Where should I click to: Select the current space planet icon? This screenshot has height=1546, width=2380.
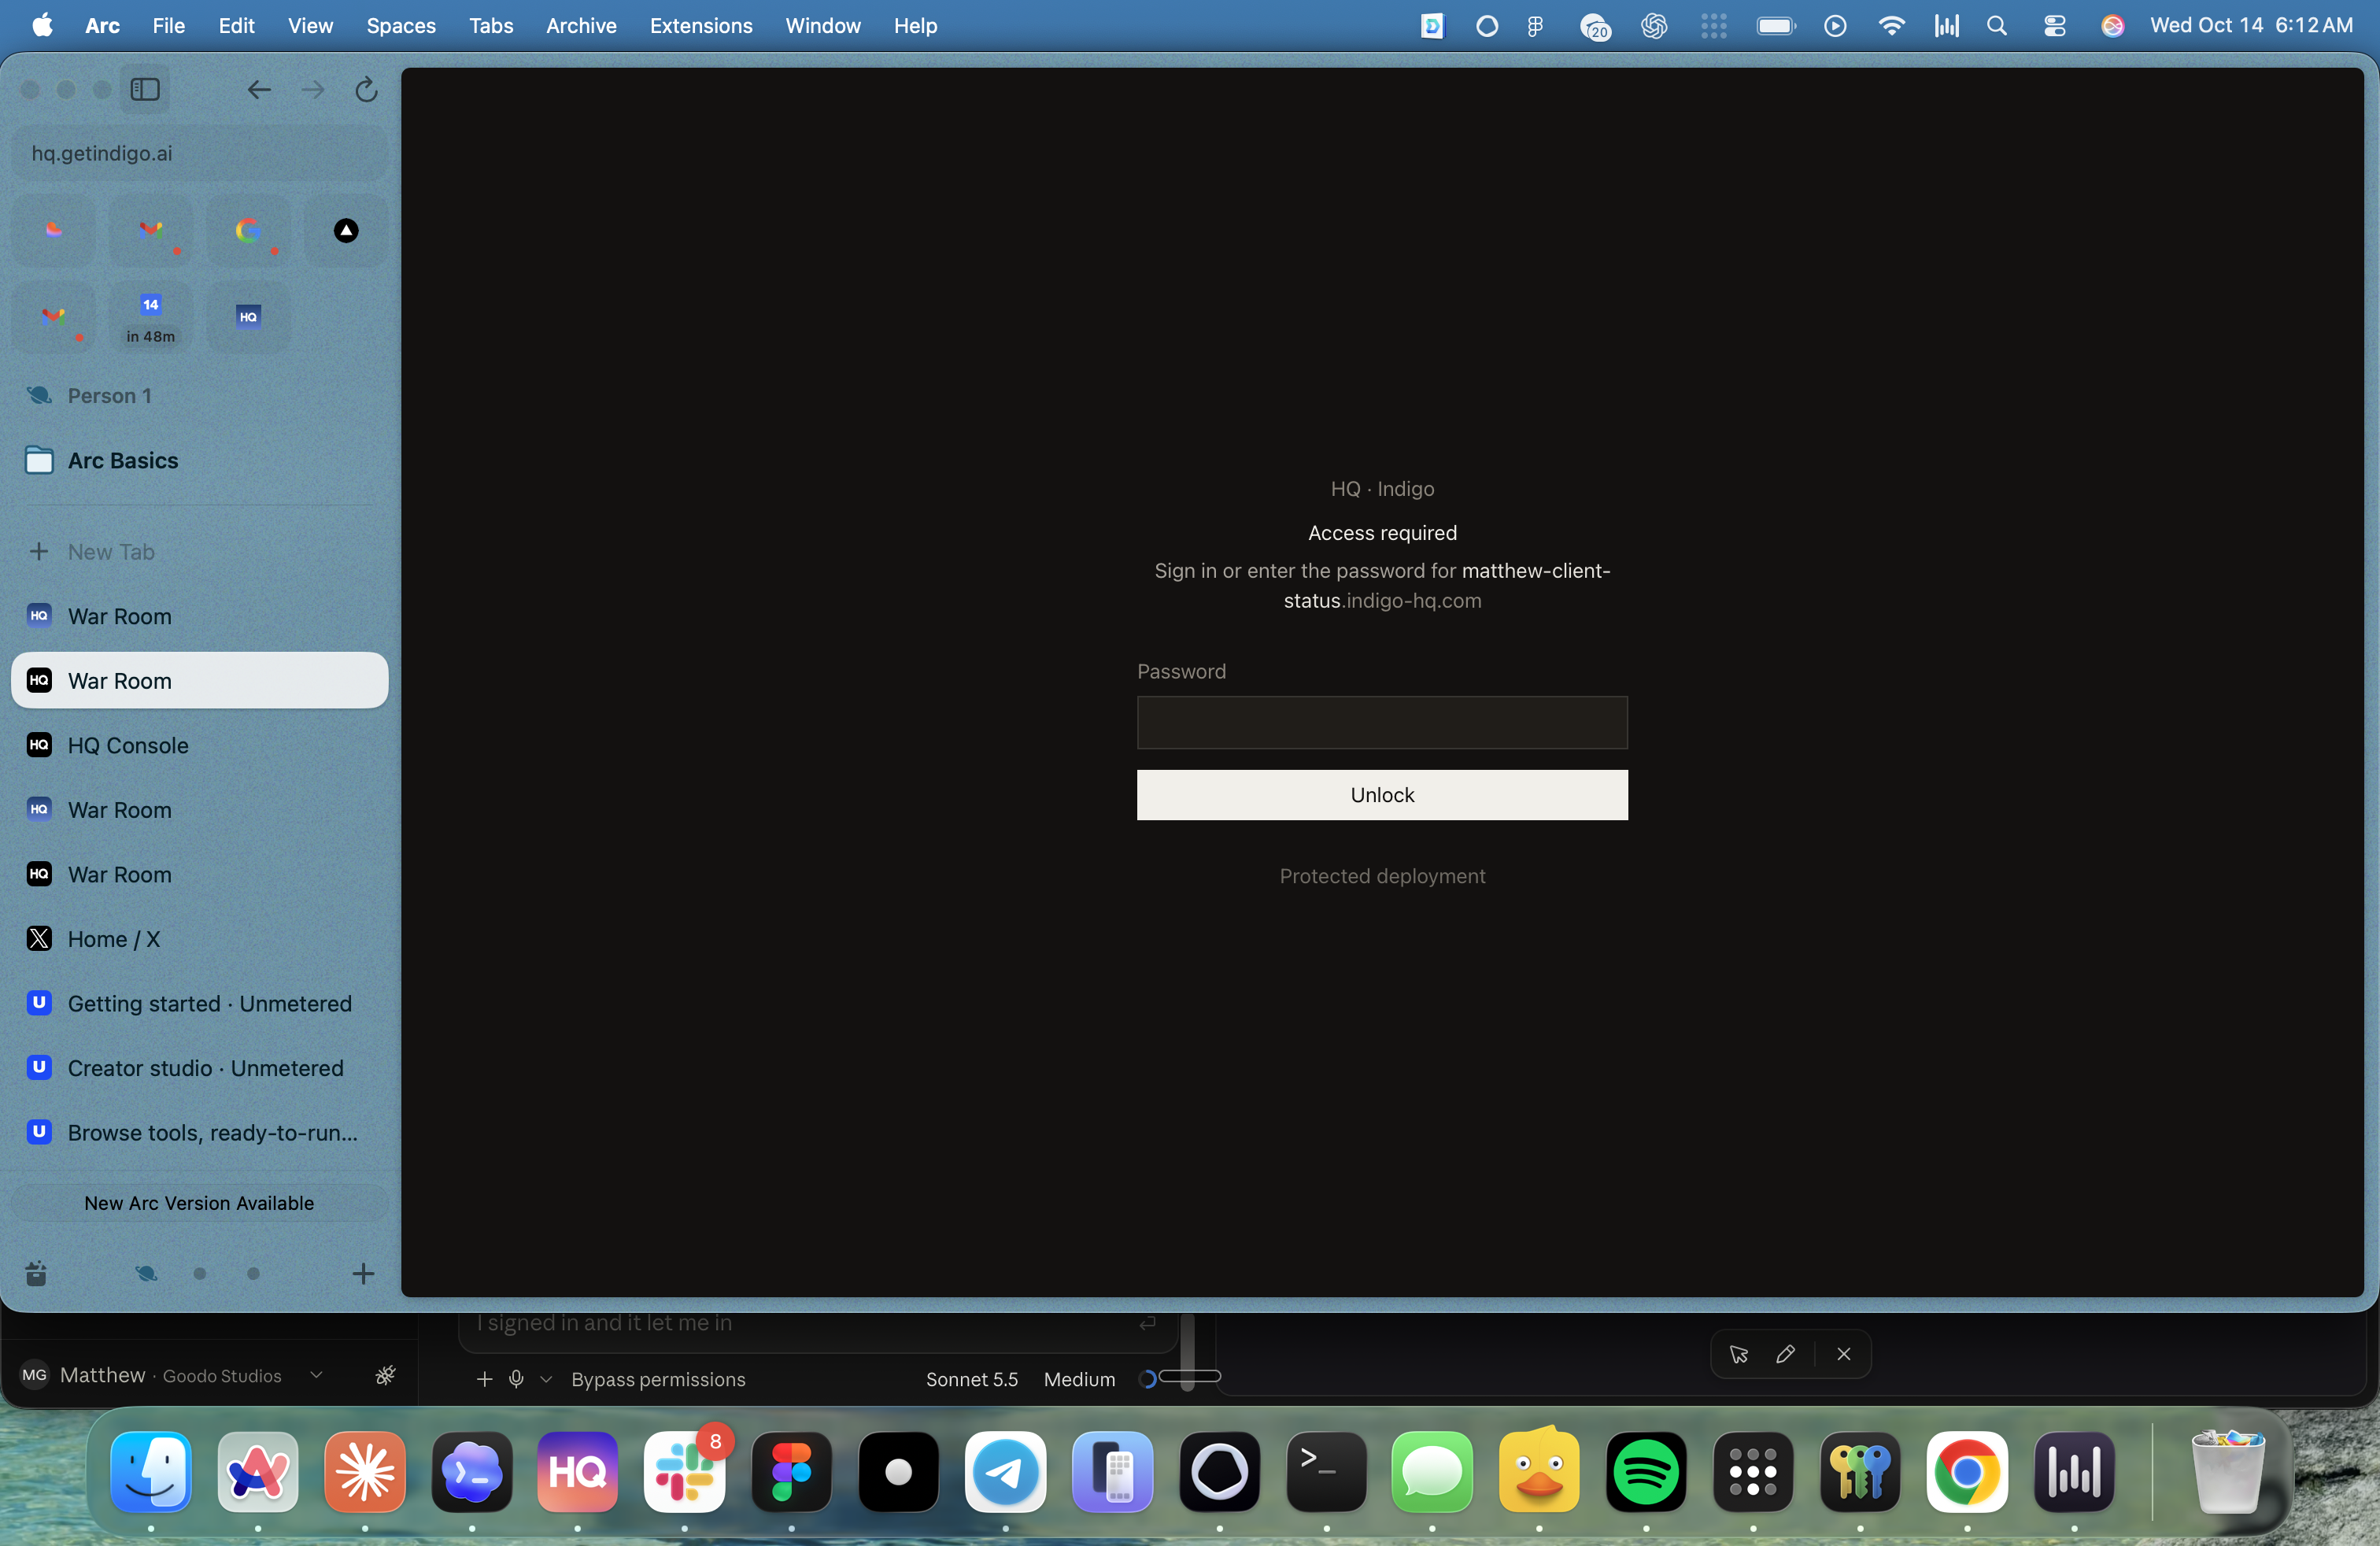[x=146, y=1273]
